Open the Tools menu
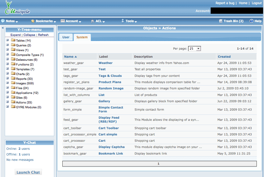This screenshot has height=177, width=264. coord(129,21)
